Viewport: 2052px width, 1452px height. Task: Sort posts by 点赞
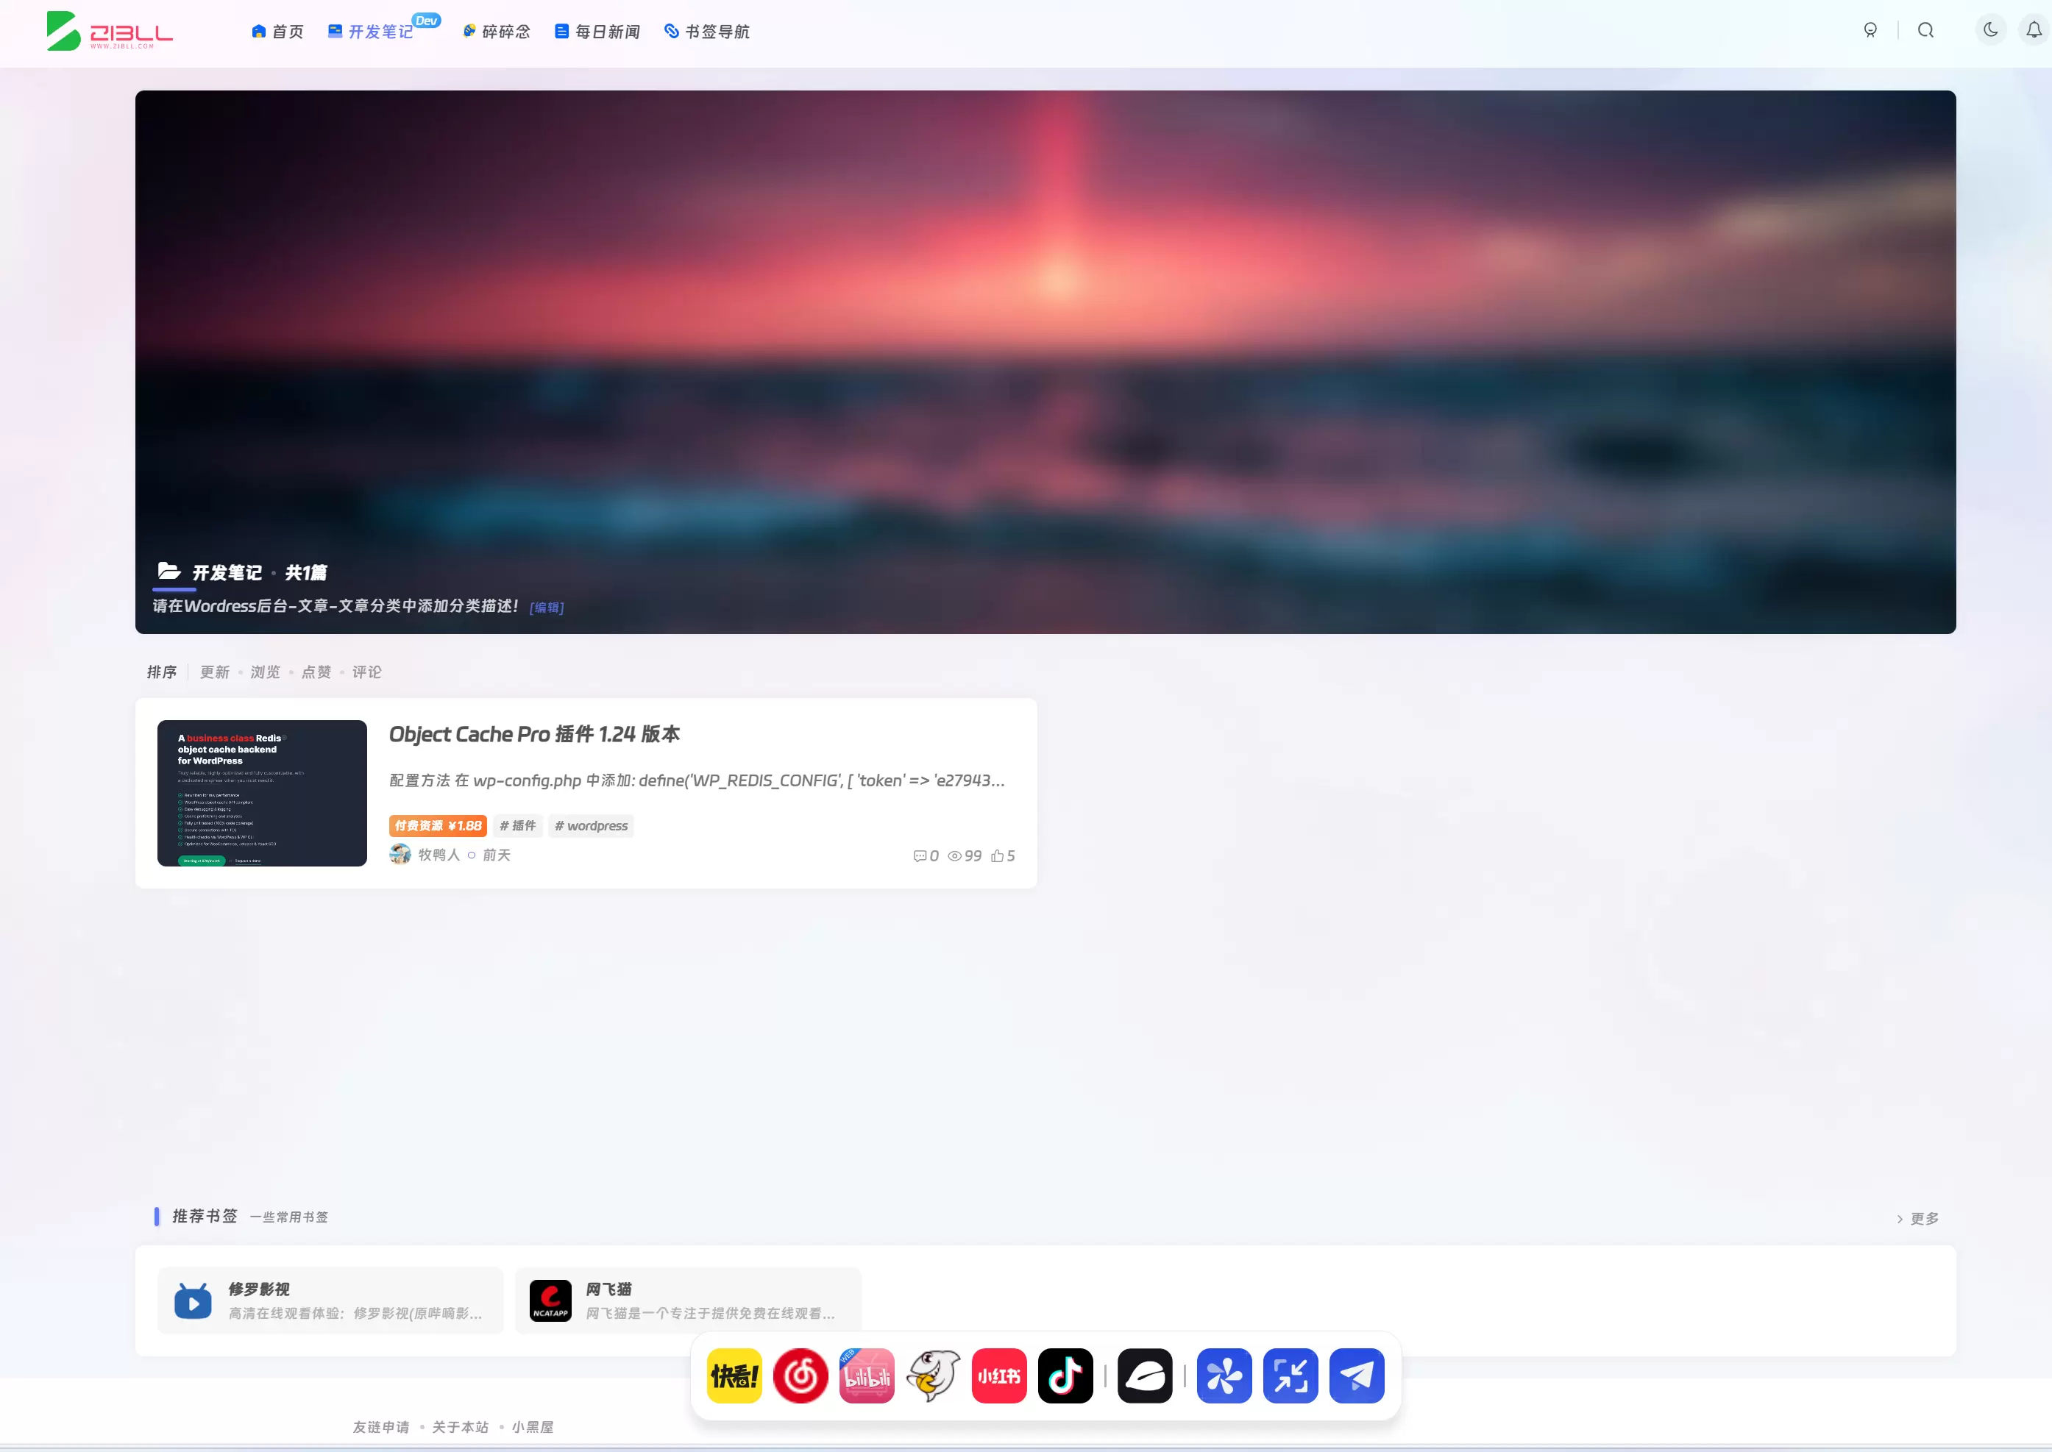(x=316, y=672)
